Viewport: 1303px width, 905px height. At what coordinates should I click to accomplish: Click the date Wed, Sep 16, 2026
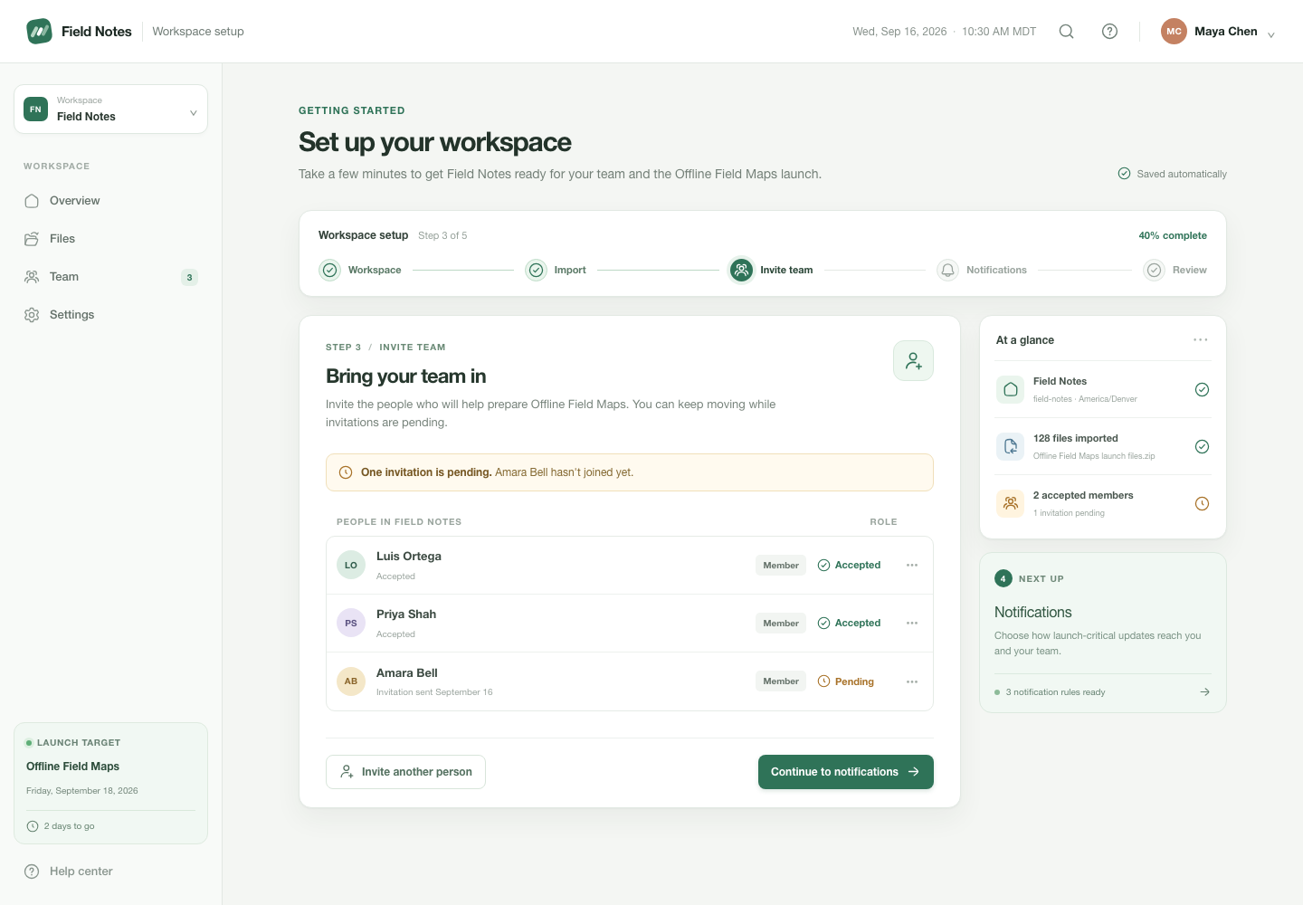click(x=899, y=32)
